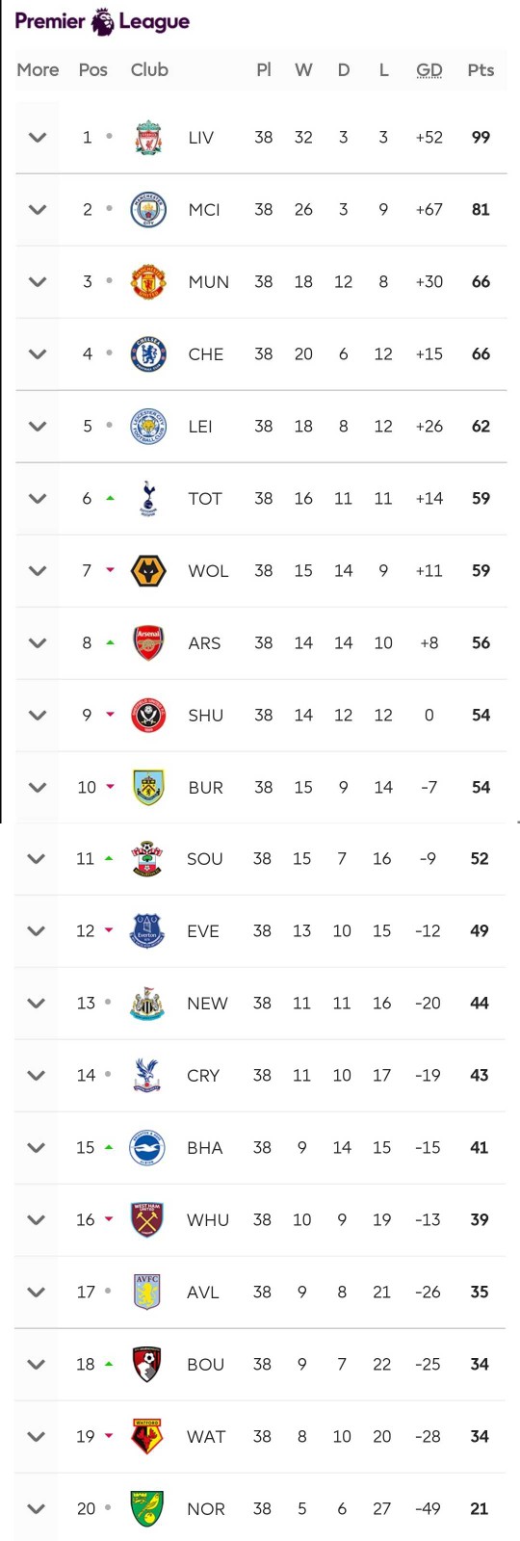
Task: Click the GD column header
Action: point(429,70)
